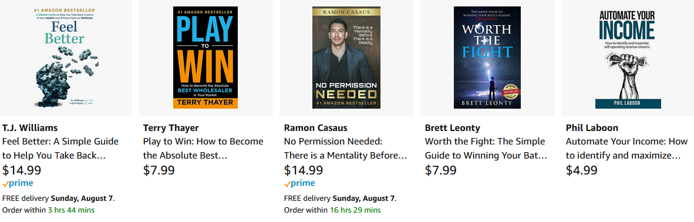The width and height of the screenshot is (694, 222).
Task: Open the Automate Your Income book cover
Action: pyautogui.click(x=628, y=58)
